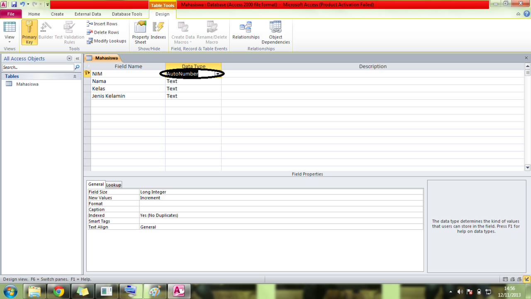
Task: Click the navigation pane Search box
Action: point(38,67)
